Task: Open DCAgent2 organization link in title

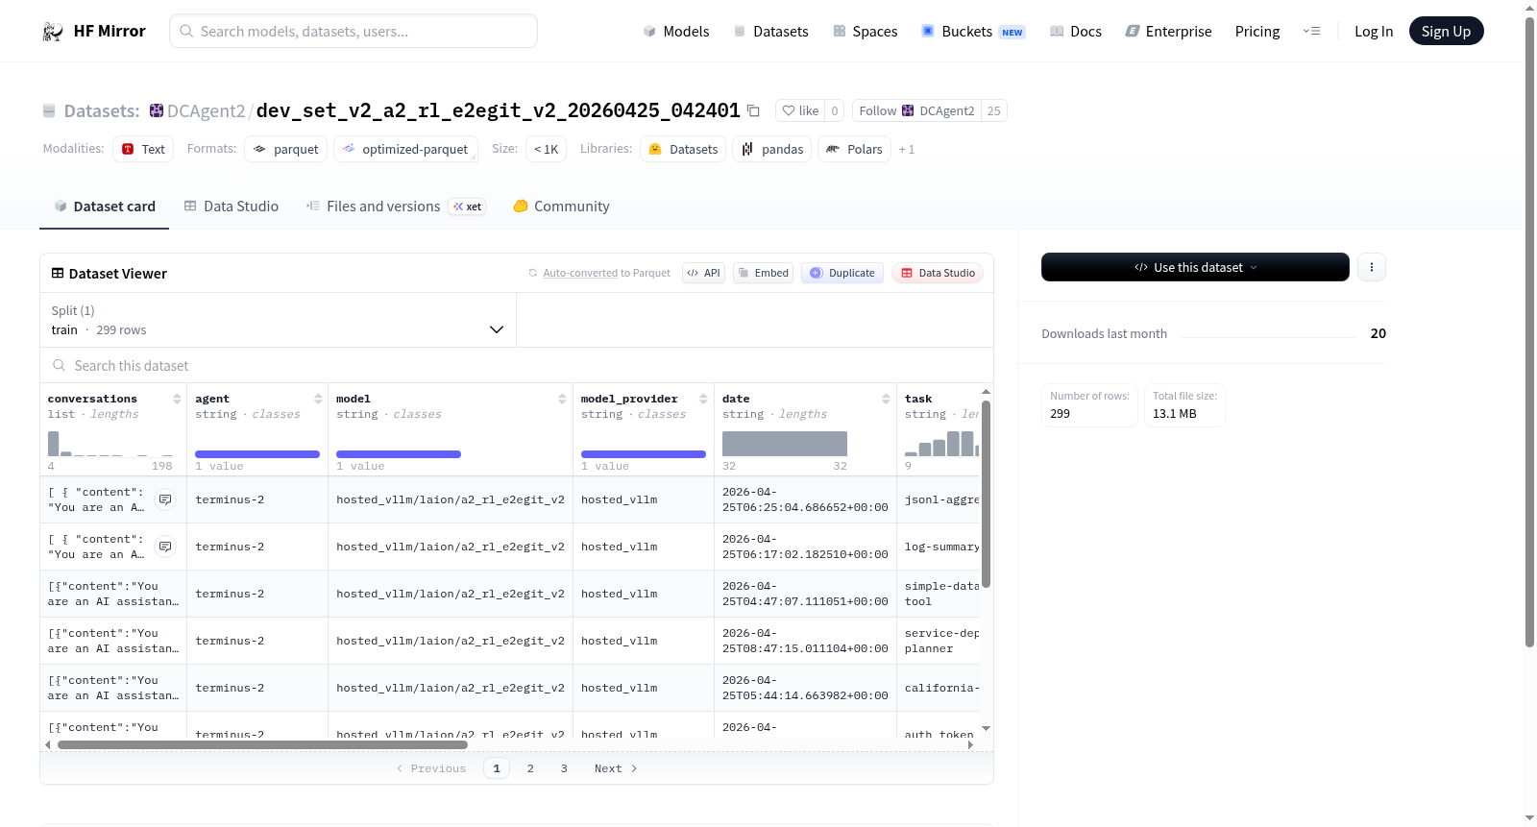Action: pos(206,111)
